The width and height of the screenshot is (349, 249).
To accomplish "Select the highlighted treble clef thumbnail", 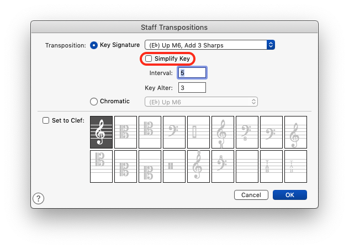I will tap(101, 132).
